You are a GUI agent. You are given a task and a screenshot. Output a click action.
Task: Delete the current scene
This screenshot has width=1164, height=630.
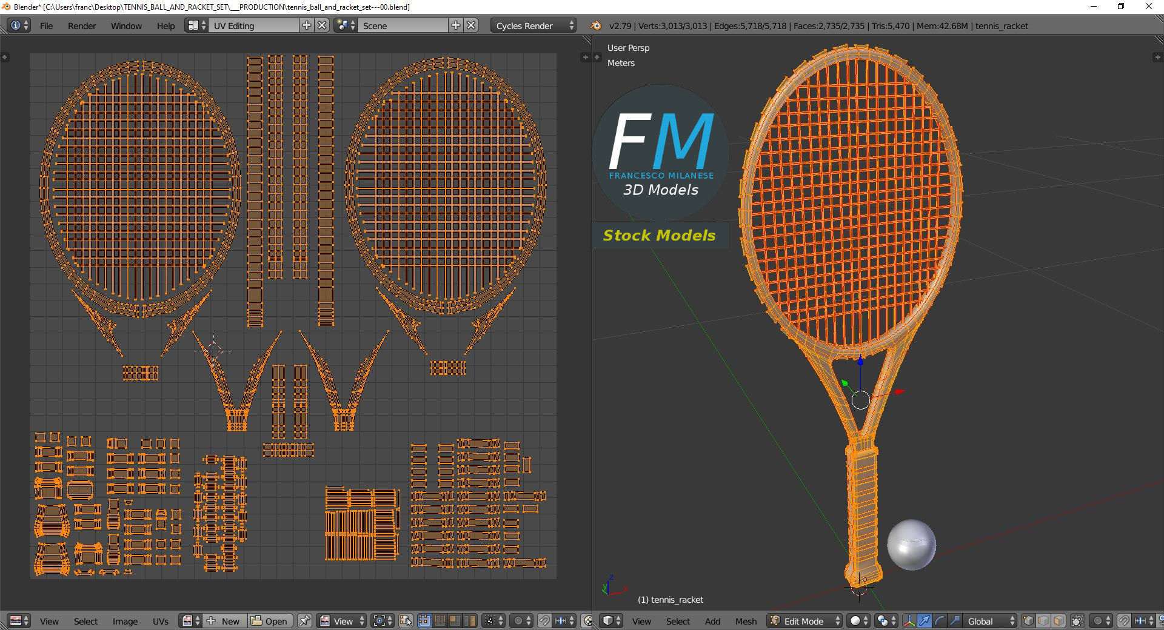click(472, 25)
